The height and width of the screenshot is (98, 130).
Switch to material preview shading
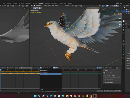117,6
